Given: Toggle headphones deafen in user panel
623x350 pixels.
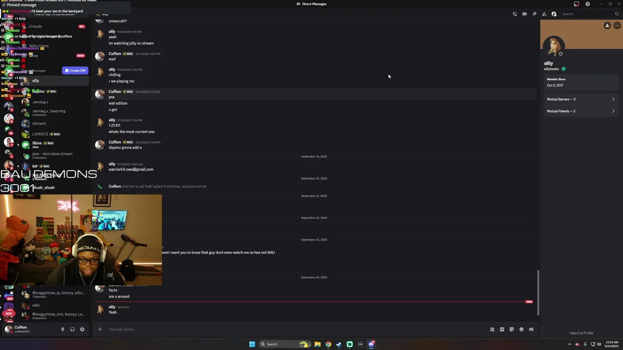Looking at the screenshot, I should point(72,330).
